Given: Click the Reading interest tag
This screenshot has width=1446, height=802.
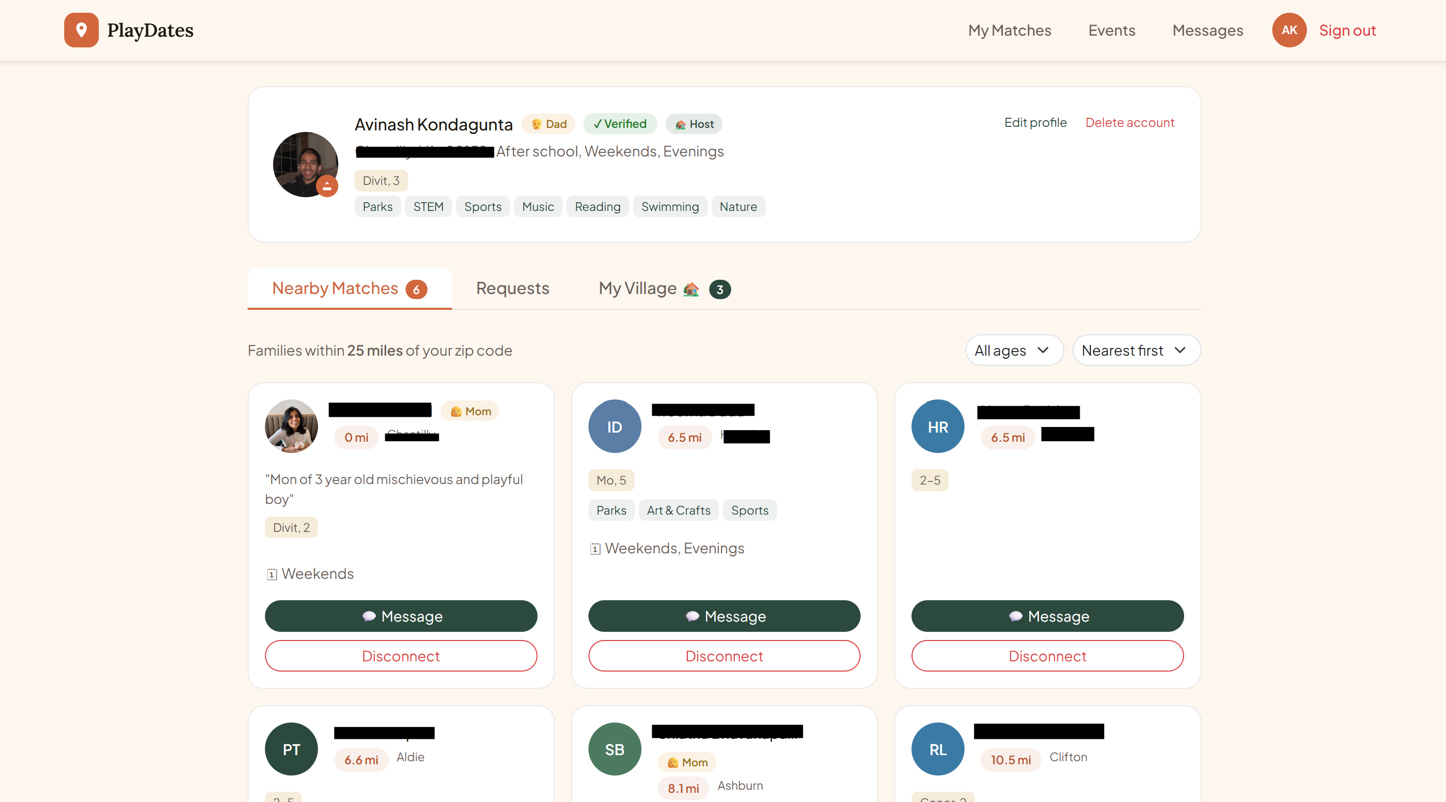Looking at the screenshot, I should [x=597, y=206].
